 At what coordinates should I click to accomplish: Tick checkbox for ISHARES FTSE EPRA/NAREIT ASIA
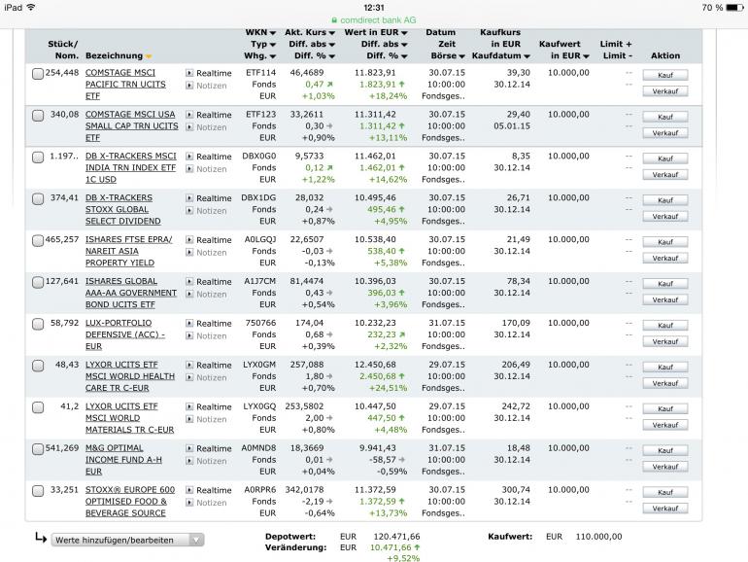point(38,241)
